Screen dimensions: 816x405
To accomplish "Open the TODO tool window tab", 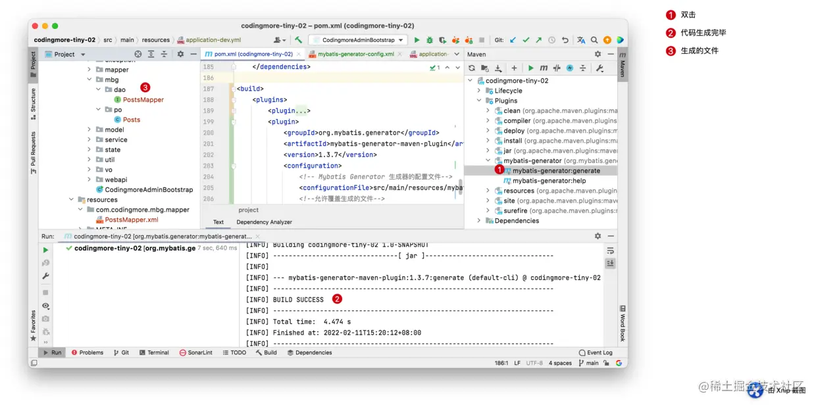I will pos(234,353).
